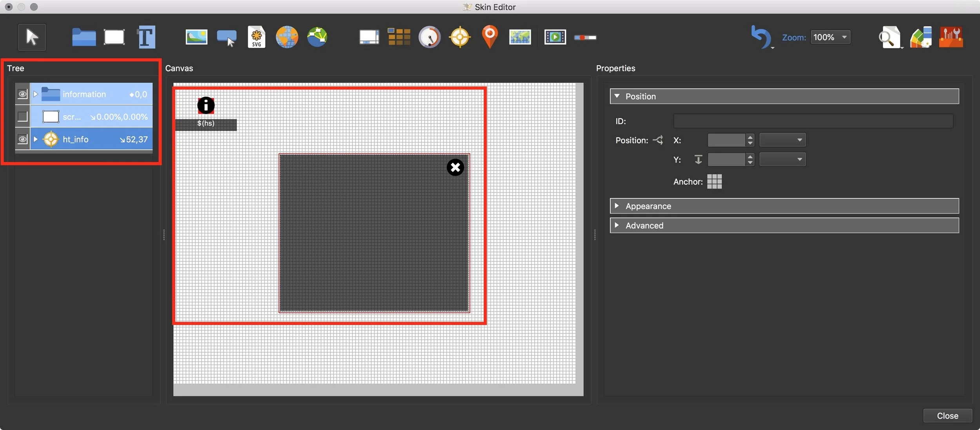Expand the ht_info tree node
This screenshot has height=430, width=980.
(x=35, y=139)
